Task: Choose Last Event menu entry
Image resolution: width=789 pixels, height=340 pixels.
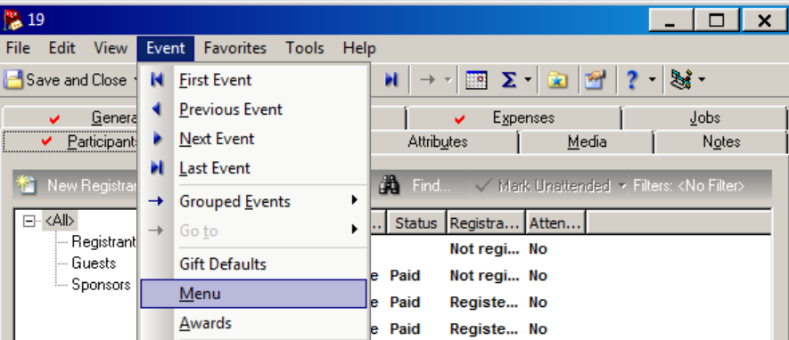Action: [x=253, y=167]
